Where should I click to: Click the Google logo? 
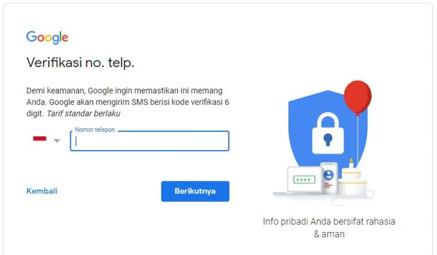(47, 37)
